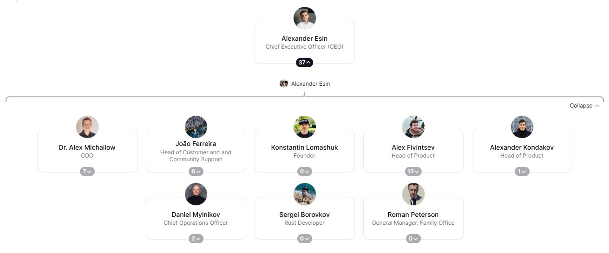Viewport: 609px width, 253px height.
Task: Expand Daniel Mylnikov's 2 reports
Action: (196, 239)
